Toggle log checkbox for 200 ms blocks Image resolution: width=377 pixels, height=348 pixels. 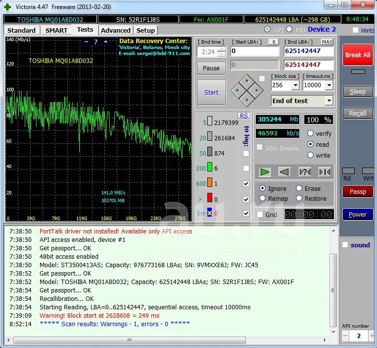pyautogui.click(x=246, y=168)
